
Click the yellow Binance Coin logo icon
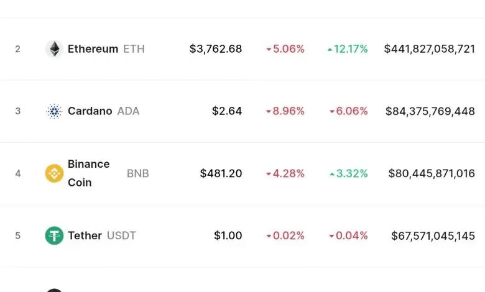[x=54, y=173]
